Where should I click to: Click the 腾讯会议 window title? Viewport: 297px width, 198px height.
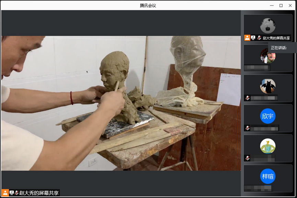point(148,5)
